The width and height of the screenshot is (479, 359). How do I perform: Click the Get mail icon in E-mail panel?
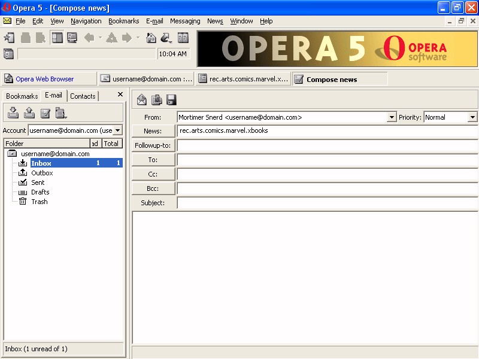13,112
